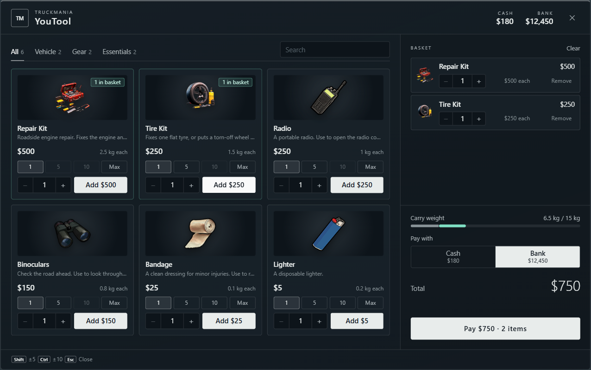Viewport: 591px width, 370px height.
Task: Select Max quantity preset for Lighter
Action: pyautogui.click(x=371, y=303)
